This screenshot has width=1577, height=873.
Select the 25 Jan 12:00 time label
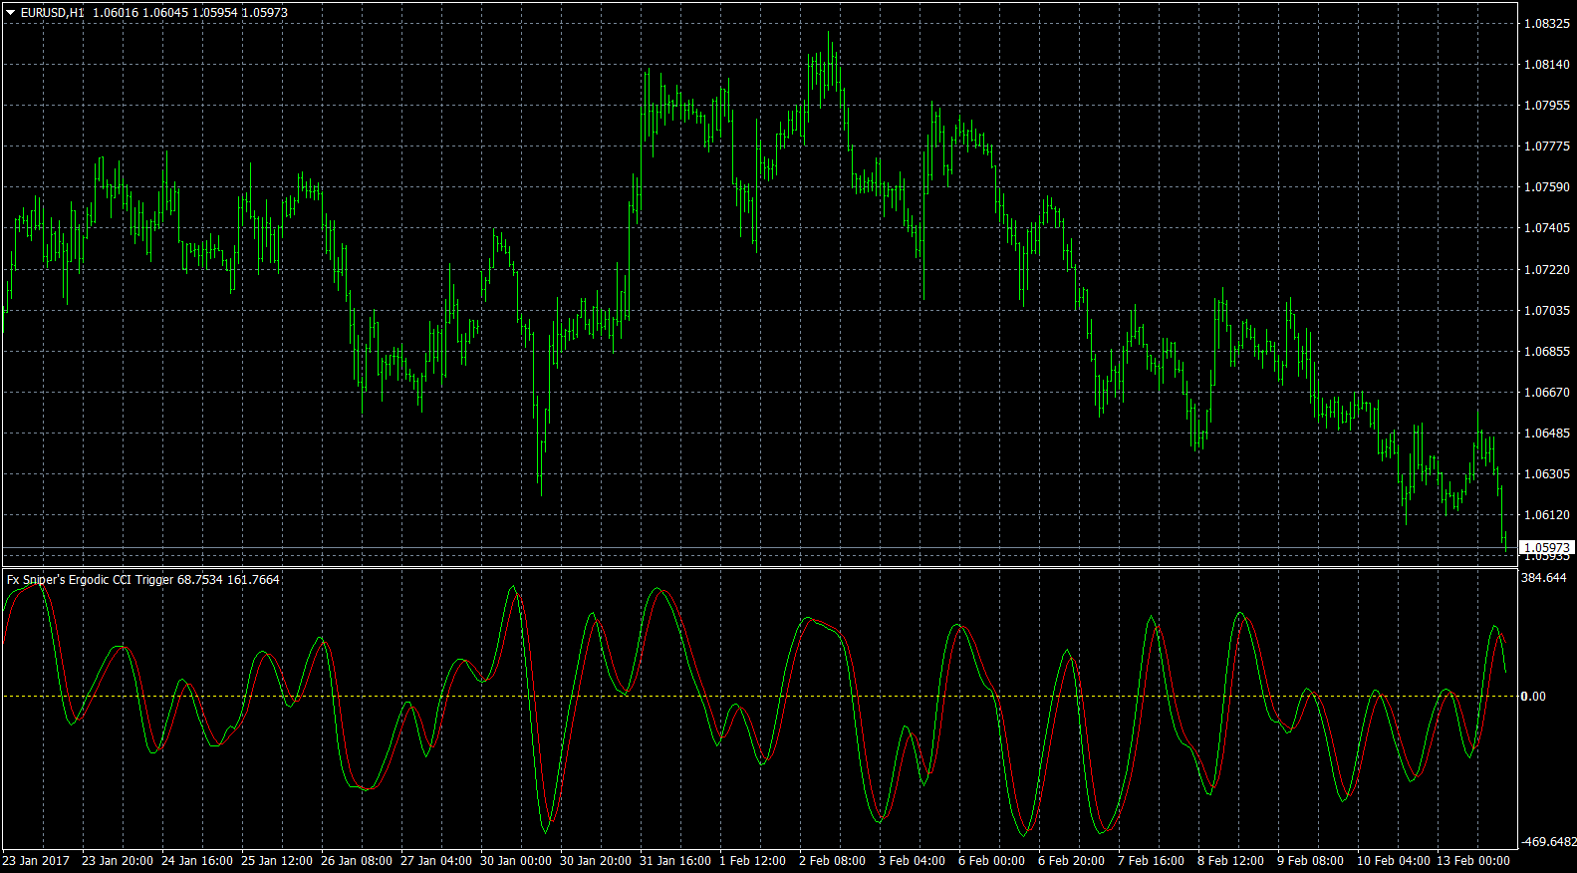coord(277,861)
